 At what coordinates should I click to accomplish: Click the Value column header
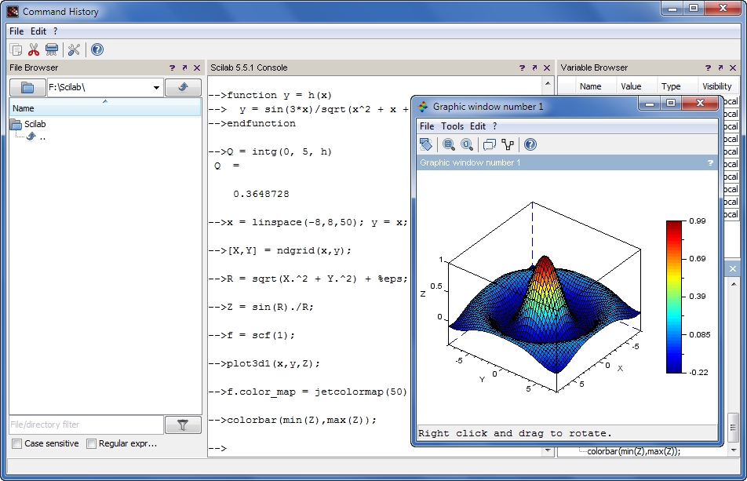point(631,86)
